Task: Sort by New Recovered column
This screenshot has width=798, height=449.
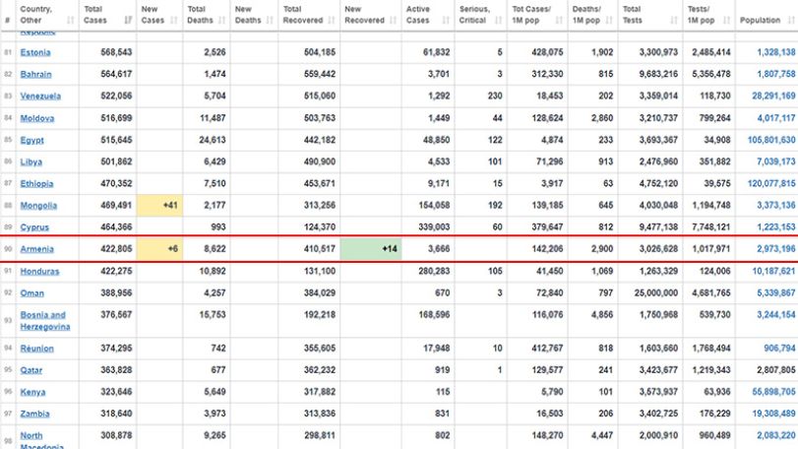Action: tap(371, 15)
